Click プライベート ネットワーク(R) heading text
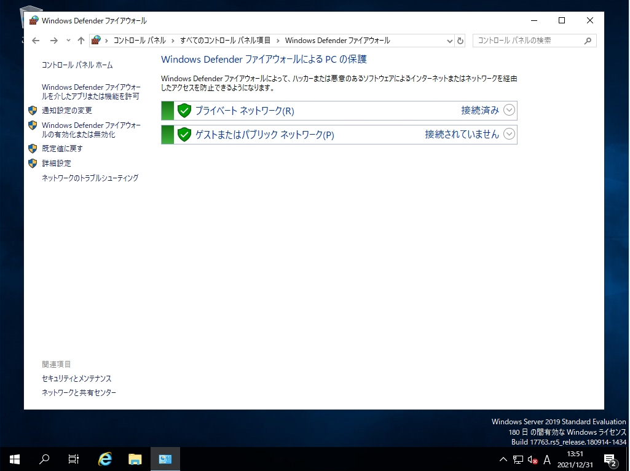 pyautogui.click(x=245, y=111)
